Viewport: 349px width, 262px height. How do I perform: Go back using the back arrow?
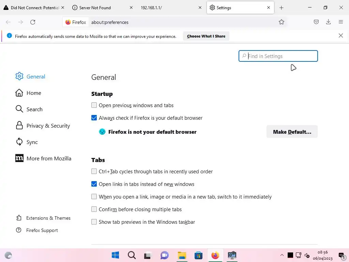pos(8,22)
